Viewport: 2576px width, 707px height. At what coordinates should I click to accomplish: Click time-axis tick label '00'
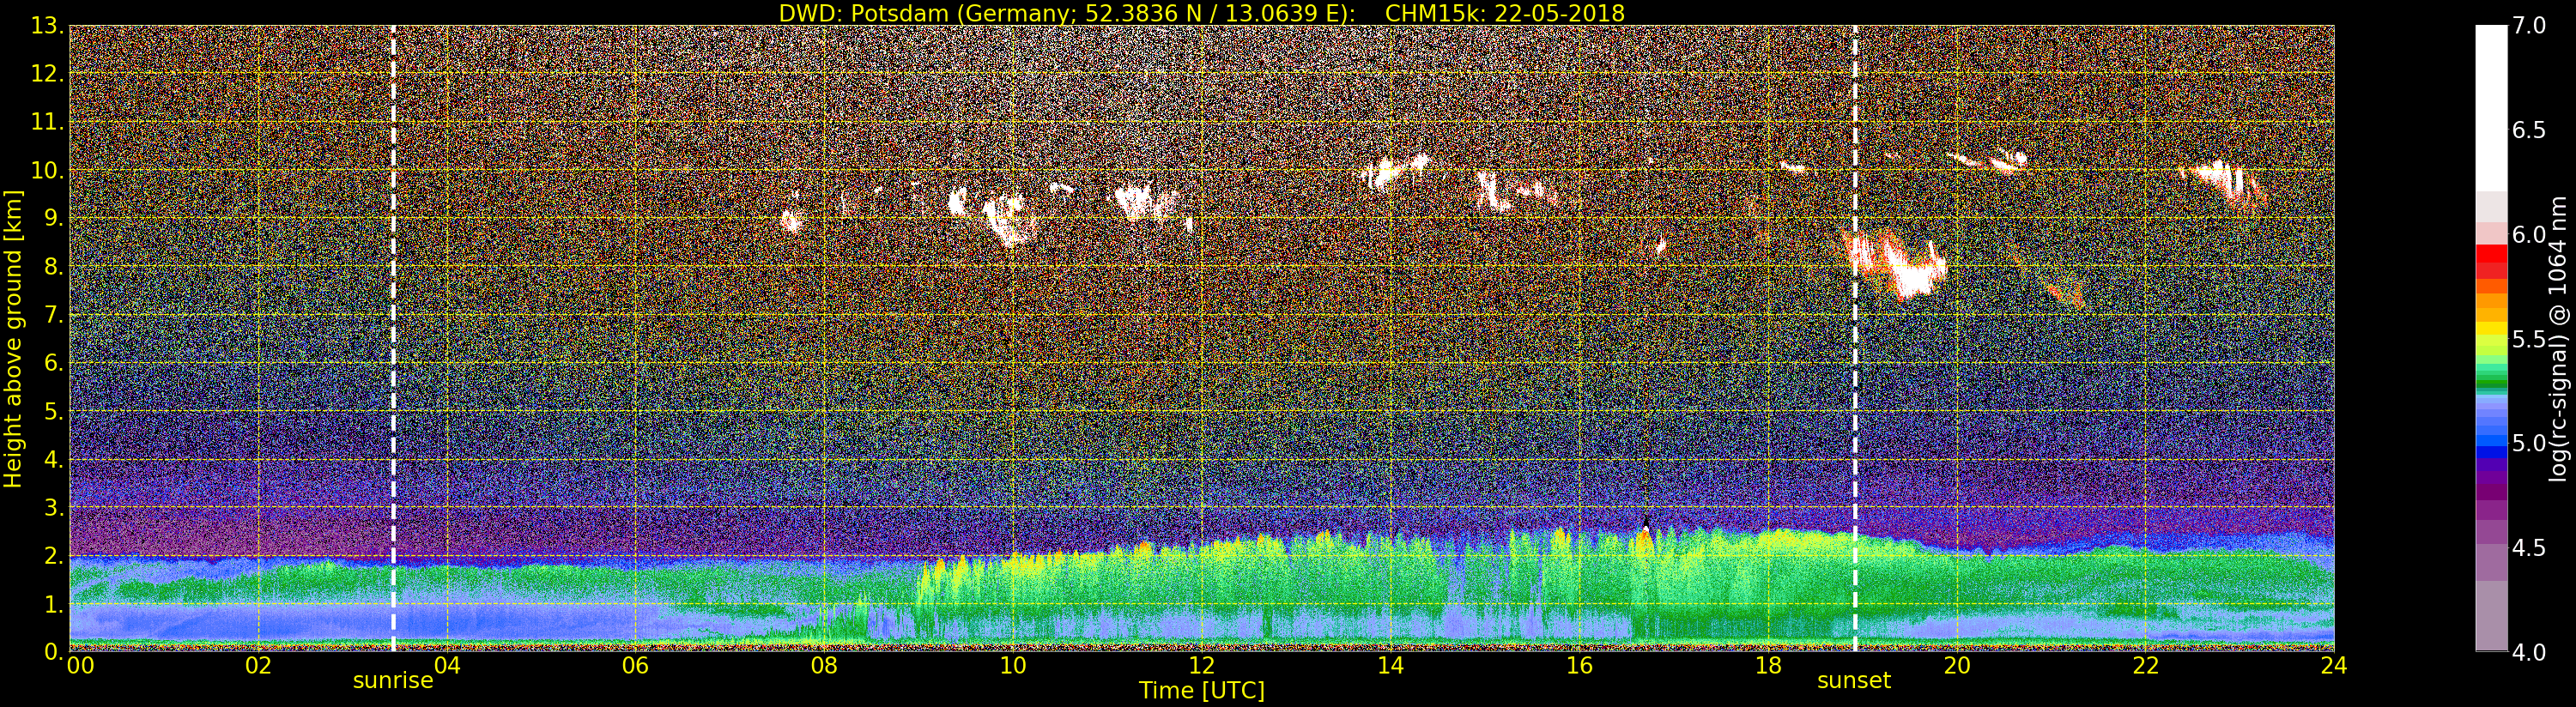(80, 665)
